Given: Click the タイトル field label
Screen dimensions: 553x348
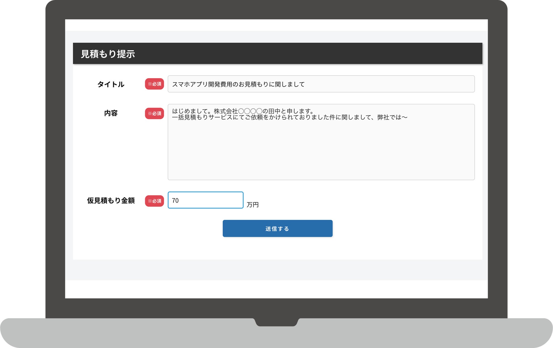Looking at the screenshot, I should (111, 84).
